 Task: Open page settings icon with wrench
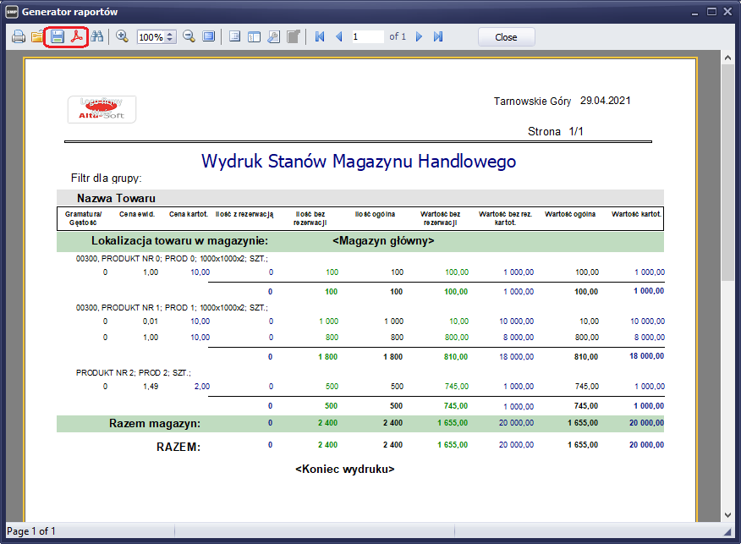pos(273,37)
